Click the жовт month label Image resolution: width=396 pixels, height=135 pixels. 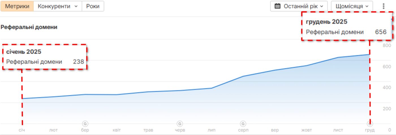click(306, 130)
